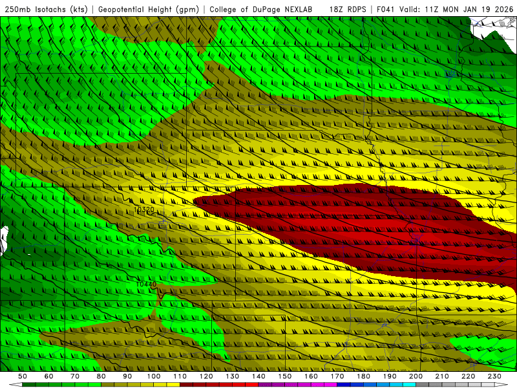Click the '60' legend scale value
This screenshot has height=388, width=517.
coord(49,376)
